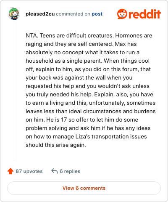Click 'should this arise again' closing line
The image size is (168, 202).
(56, 145)
